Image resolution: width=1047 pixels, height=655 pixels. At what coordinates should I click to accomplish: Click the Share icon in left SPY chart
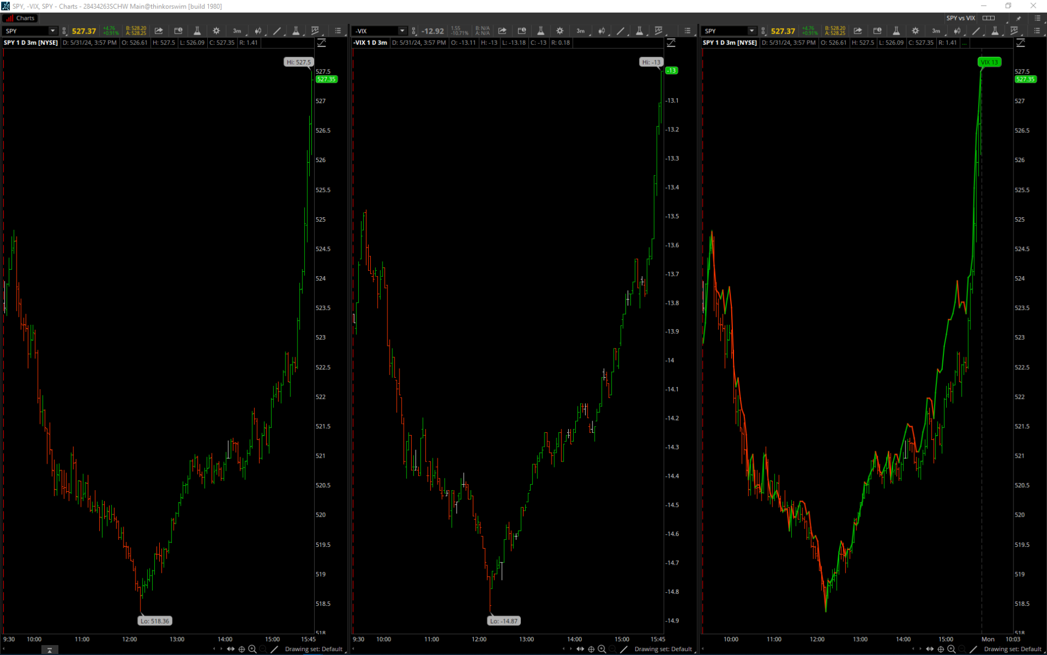[159, 31]
